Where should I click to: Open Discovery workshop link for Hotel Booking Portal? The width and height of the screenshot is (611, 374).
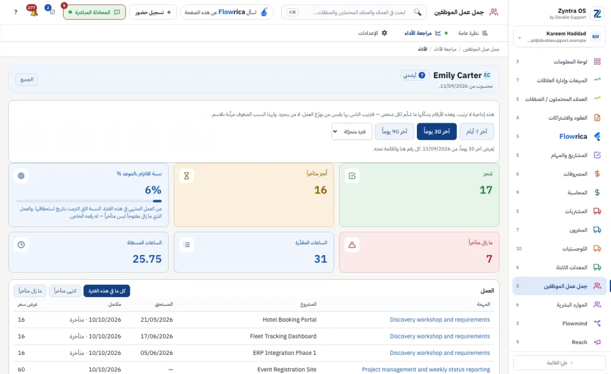440,320
